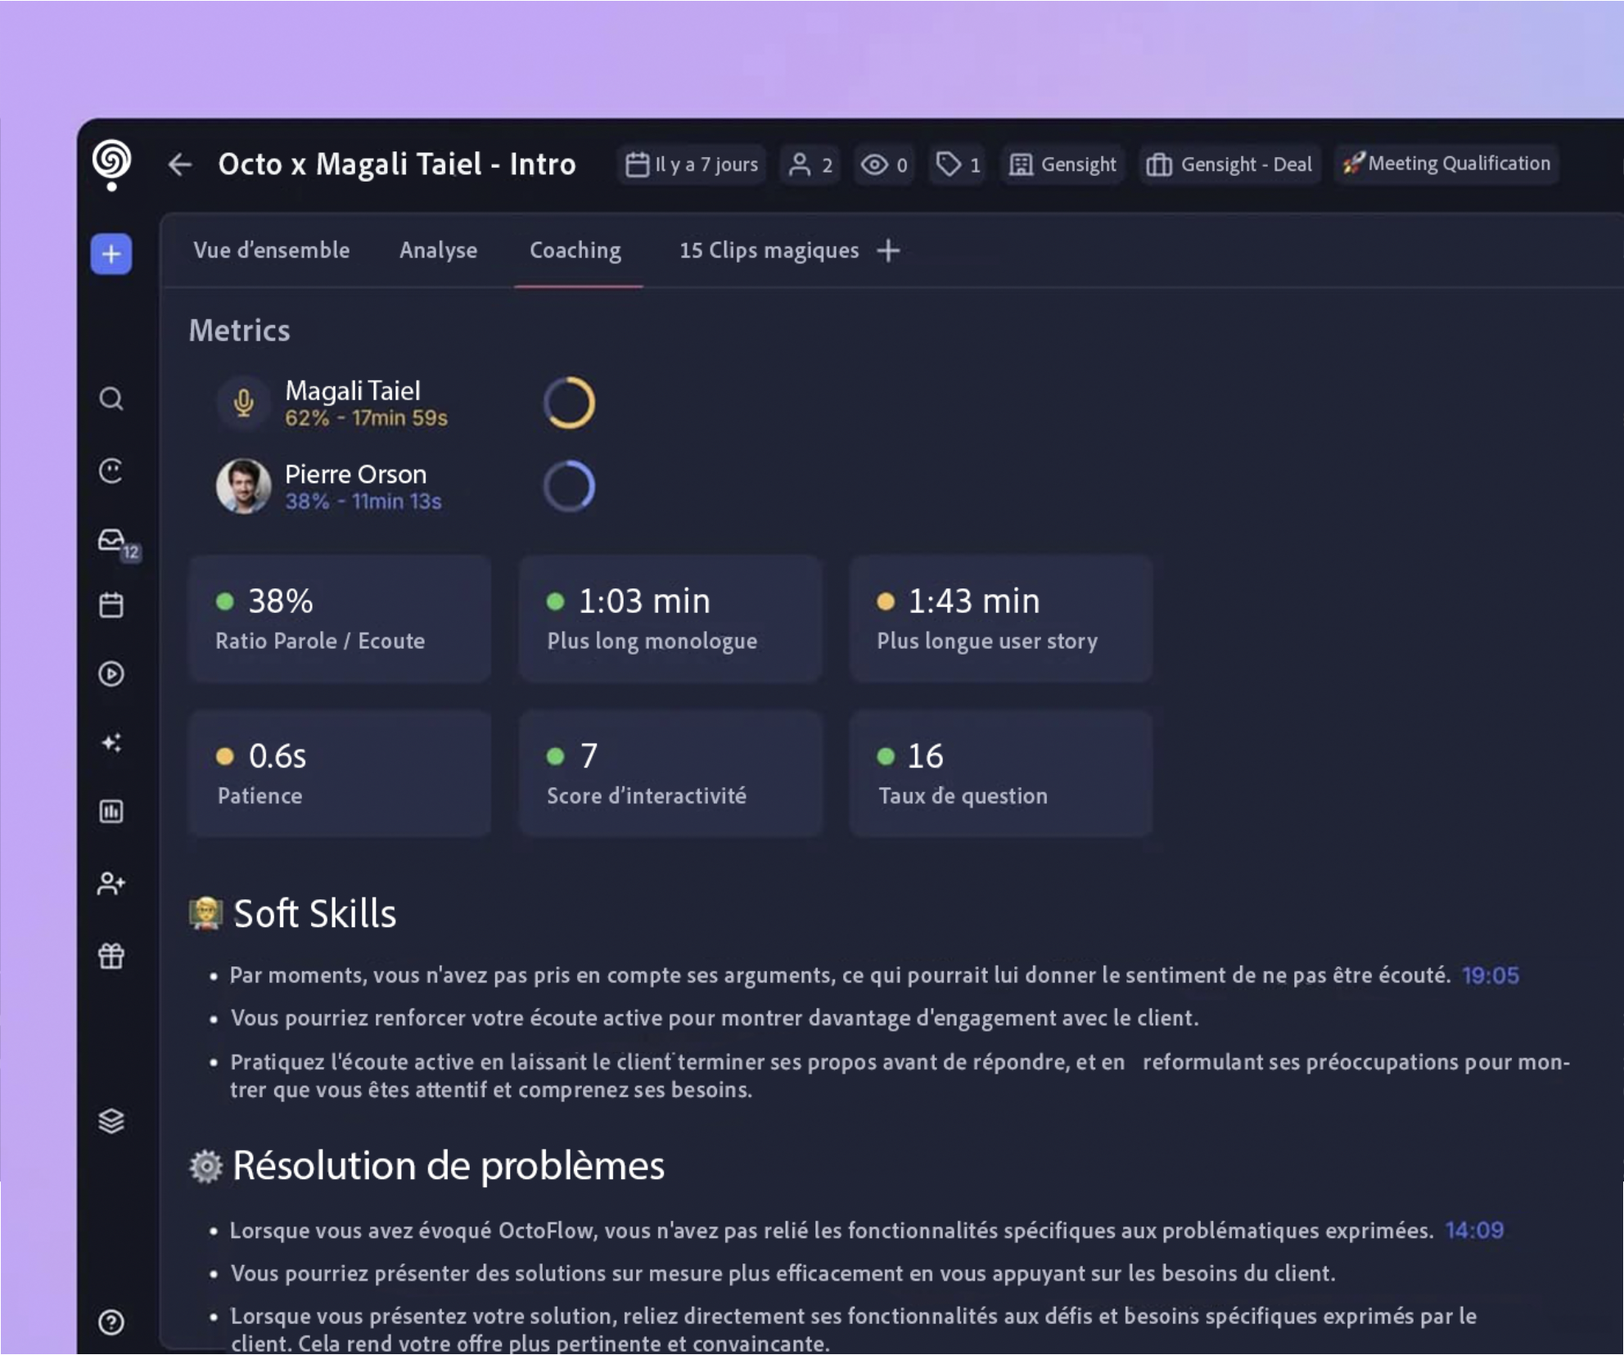Add a new tab with plus icon
This screenshot has width=1624, height=1355.
888,250
